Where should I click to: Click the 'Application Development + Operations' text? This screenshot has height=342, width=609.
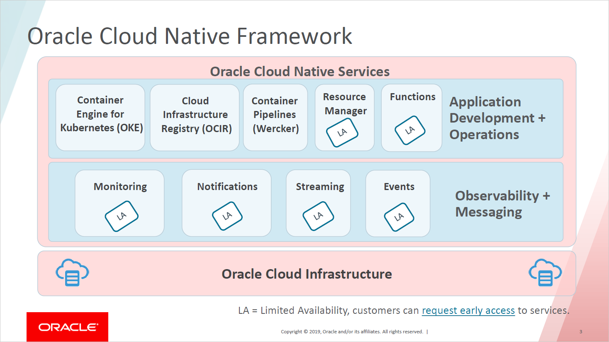click(x=497, y=118)
